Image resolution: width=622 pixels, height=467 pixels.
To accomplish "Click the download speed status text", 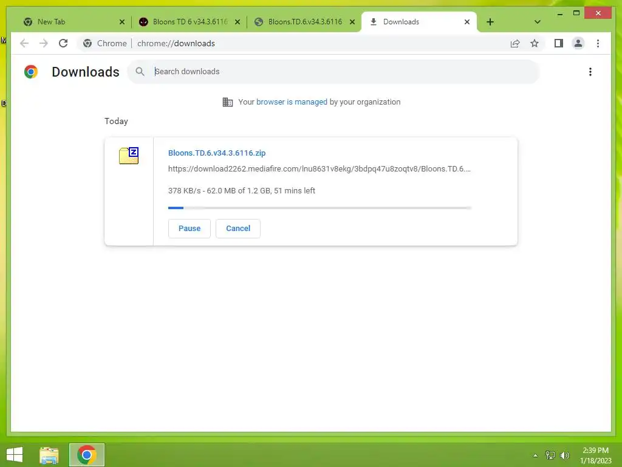I will click(242, 190).
